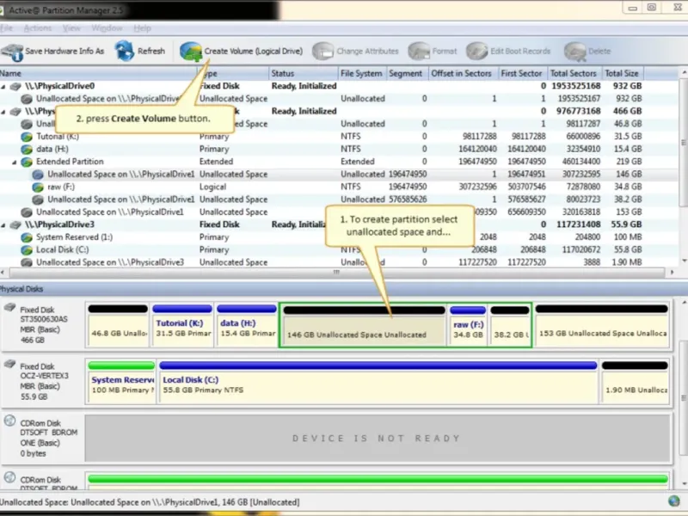
Task: Open Edit Boot Records in the toolbar
Action: 508,52
